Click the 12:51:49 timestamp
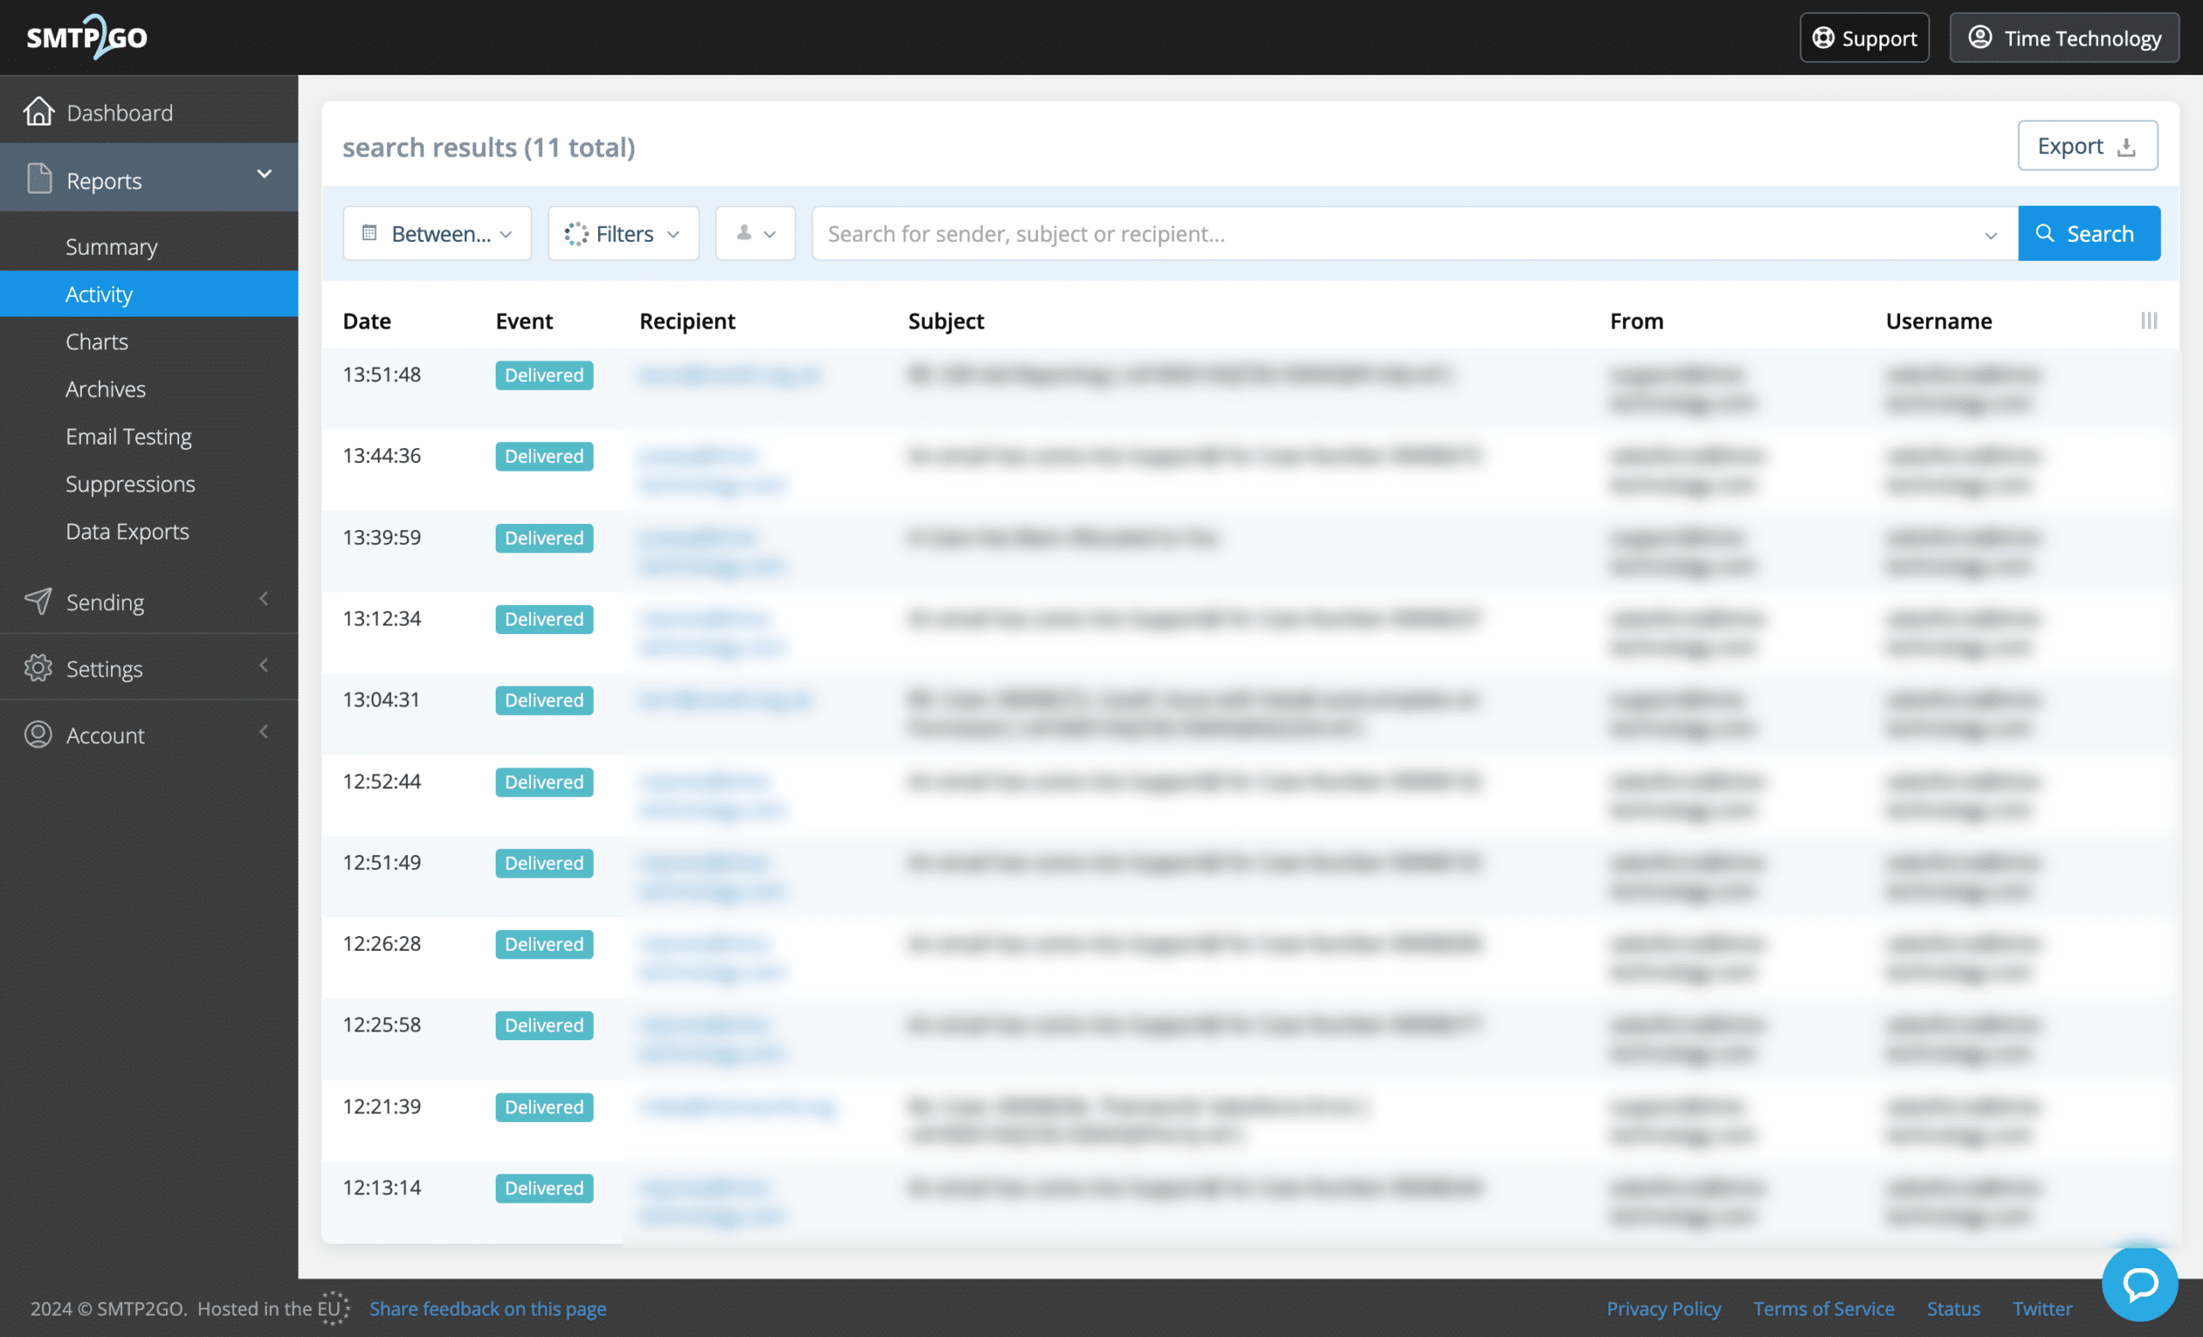 382,862
